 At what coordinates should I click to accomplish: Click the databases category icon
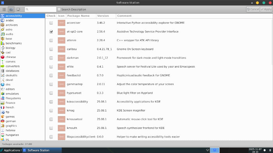(3, 71)
